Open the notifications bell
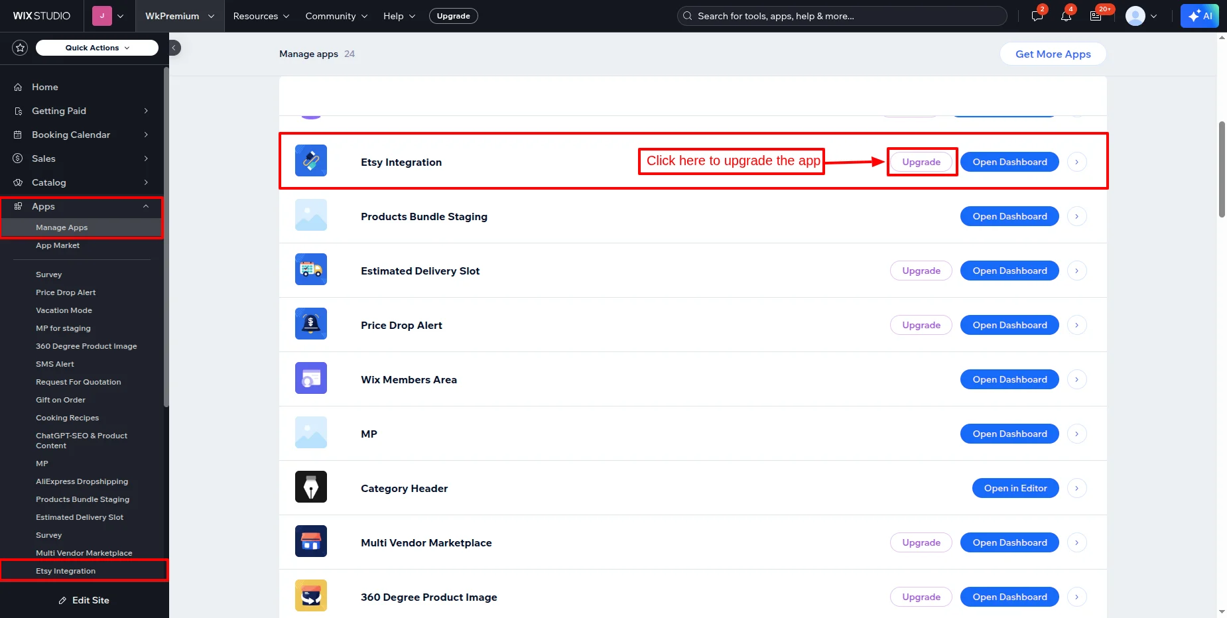 click(1066, 16)
